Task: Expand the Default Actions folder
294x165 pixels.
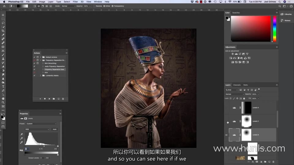Action: (40, 57)
